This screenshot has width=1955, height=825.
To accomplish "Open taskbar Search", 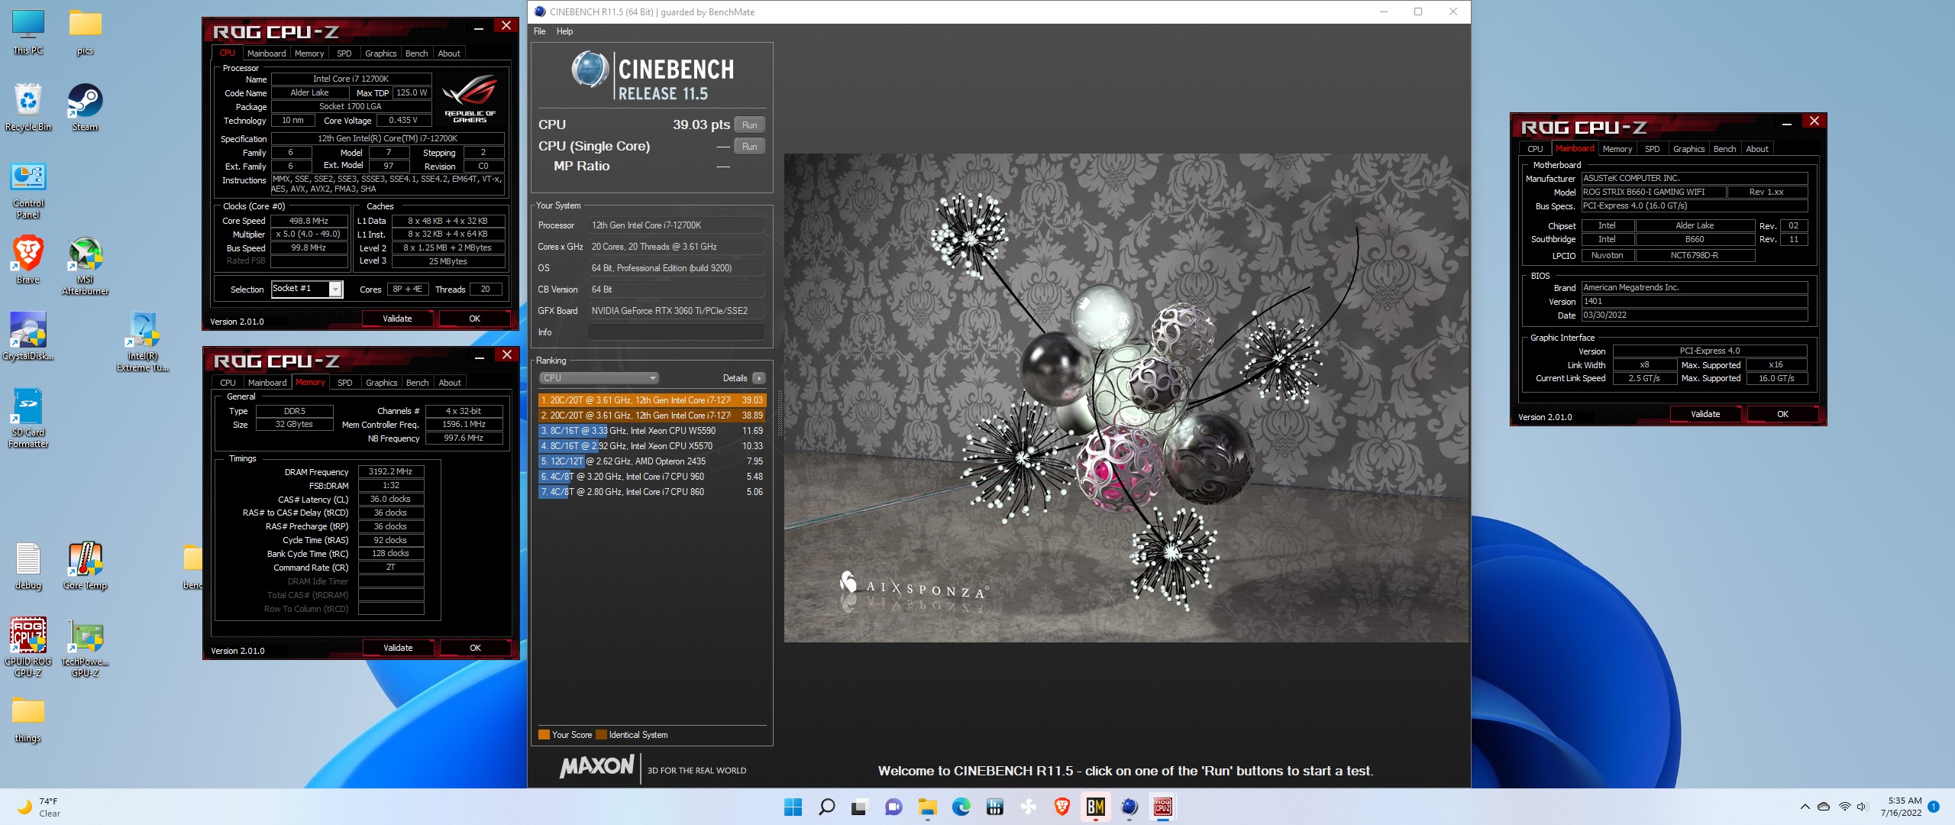I will tap(826, 807).
